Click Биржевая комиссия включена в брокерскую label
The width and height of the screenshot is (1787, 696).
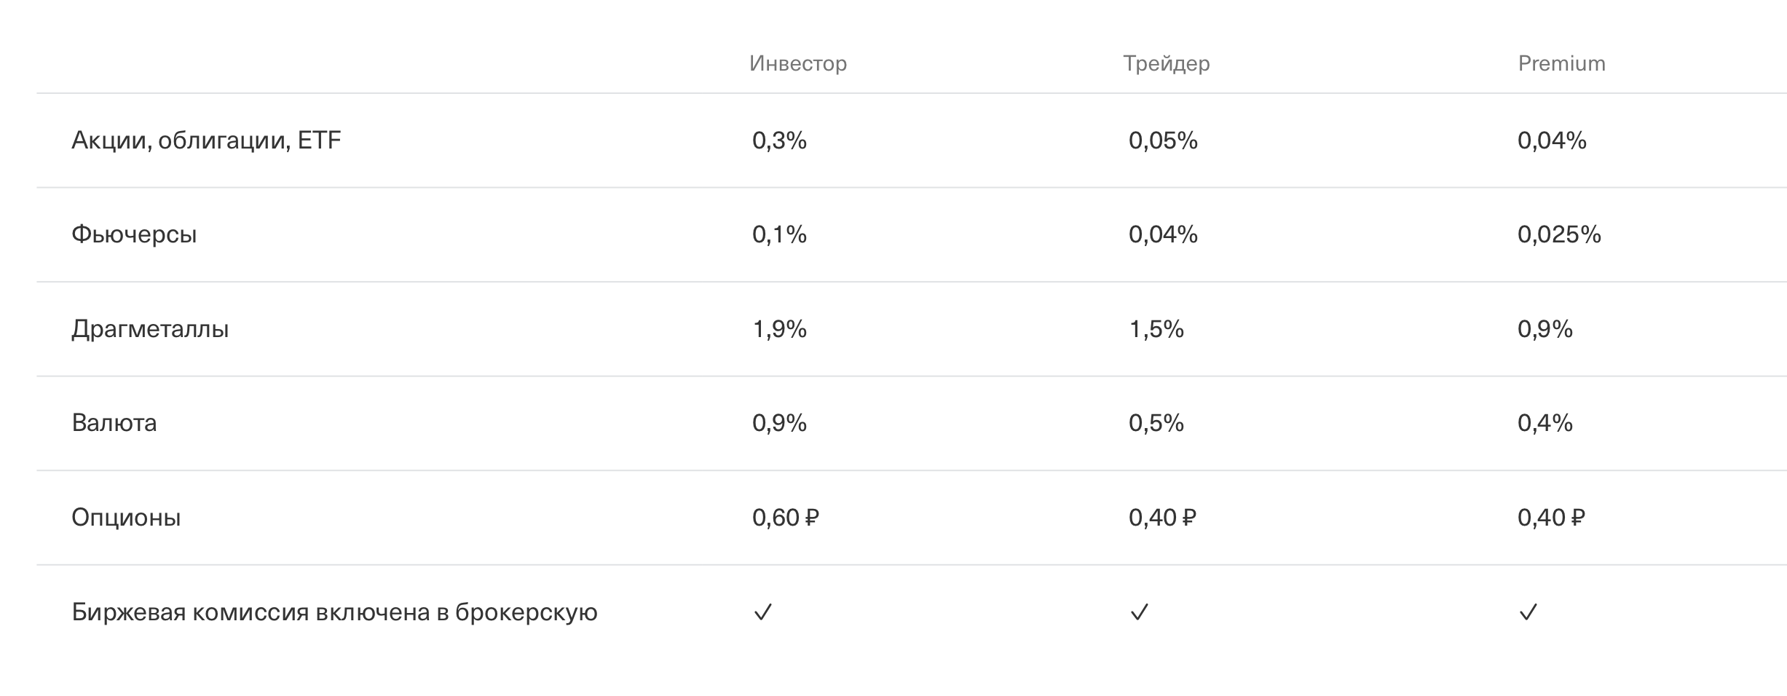point(334,612)
